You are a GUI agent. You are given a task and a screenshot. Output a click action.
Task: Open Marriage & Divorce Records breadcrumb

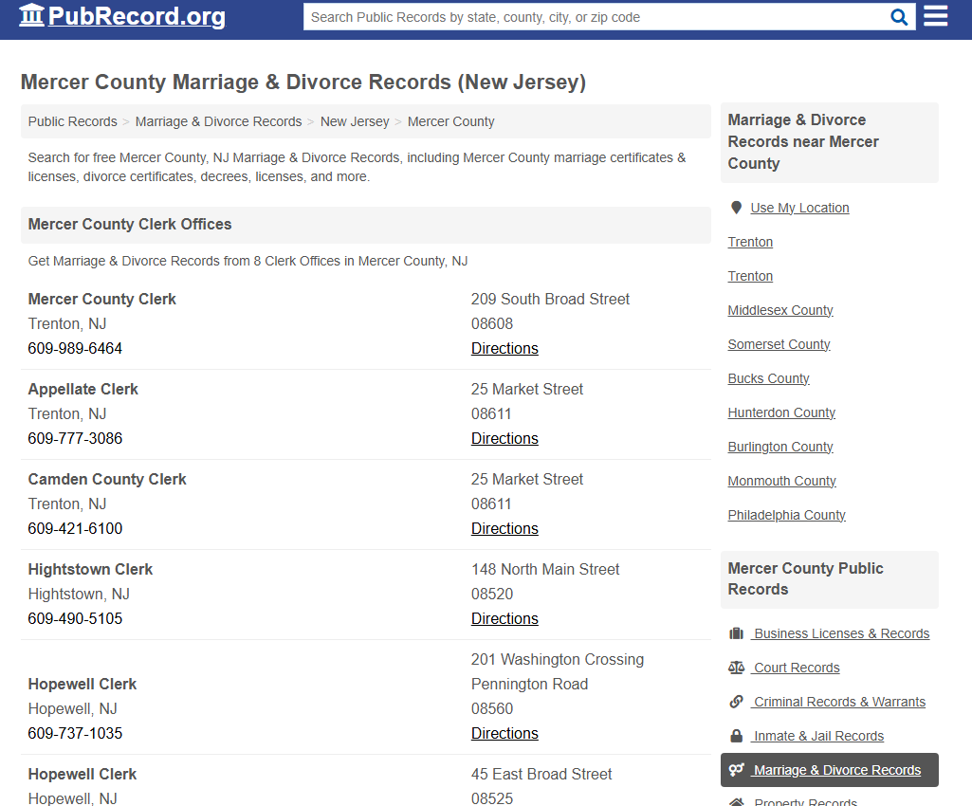[x=218, y=121]
